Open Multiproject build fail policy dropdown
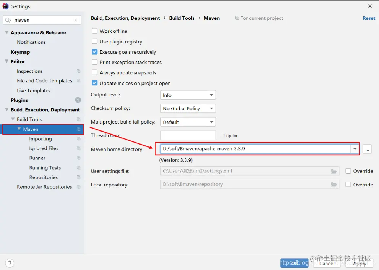The width and height of the screenshot is (379, 270). point(188,122)
